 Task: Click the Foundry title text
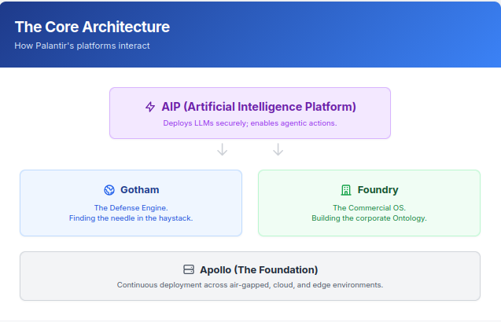coord(378,190)
